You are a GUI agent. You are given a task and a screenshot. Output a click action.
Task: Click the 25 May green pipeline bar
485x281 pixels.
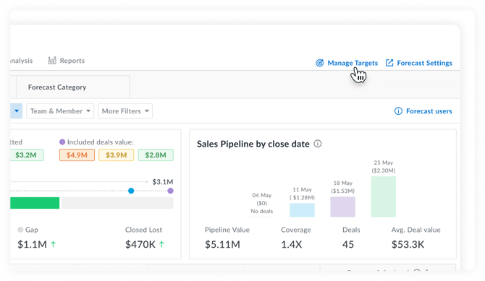point(383,196)
